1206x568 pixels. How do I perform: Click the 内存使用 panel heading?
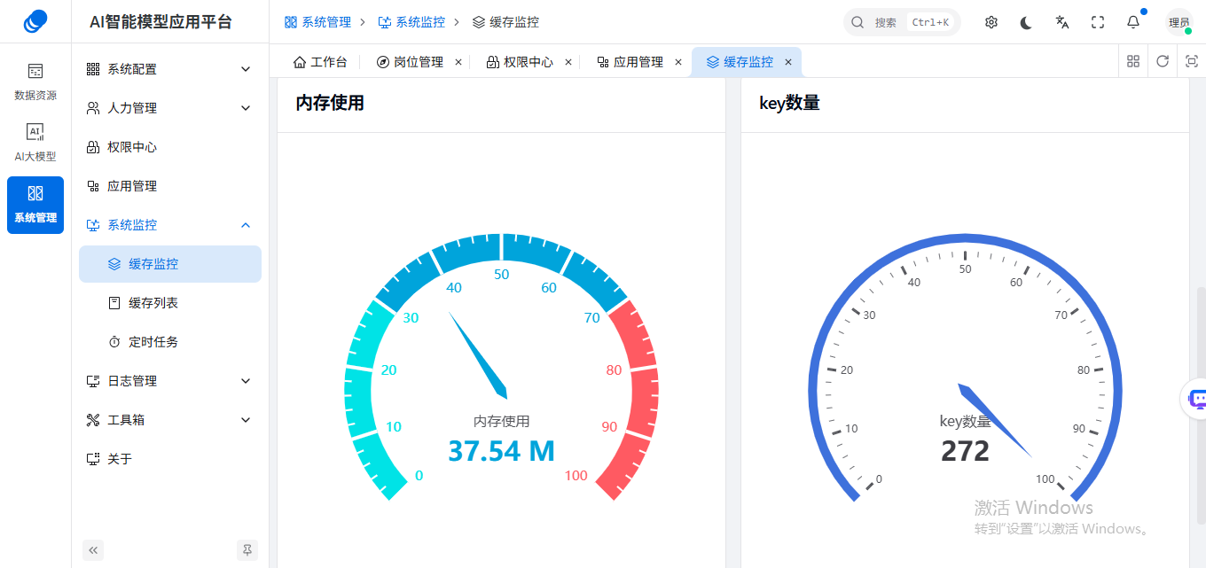[330, 103]
